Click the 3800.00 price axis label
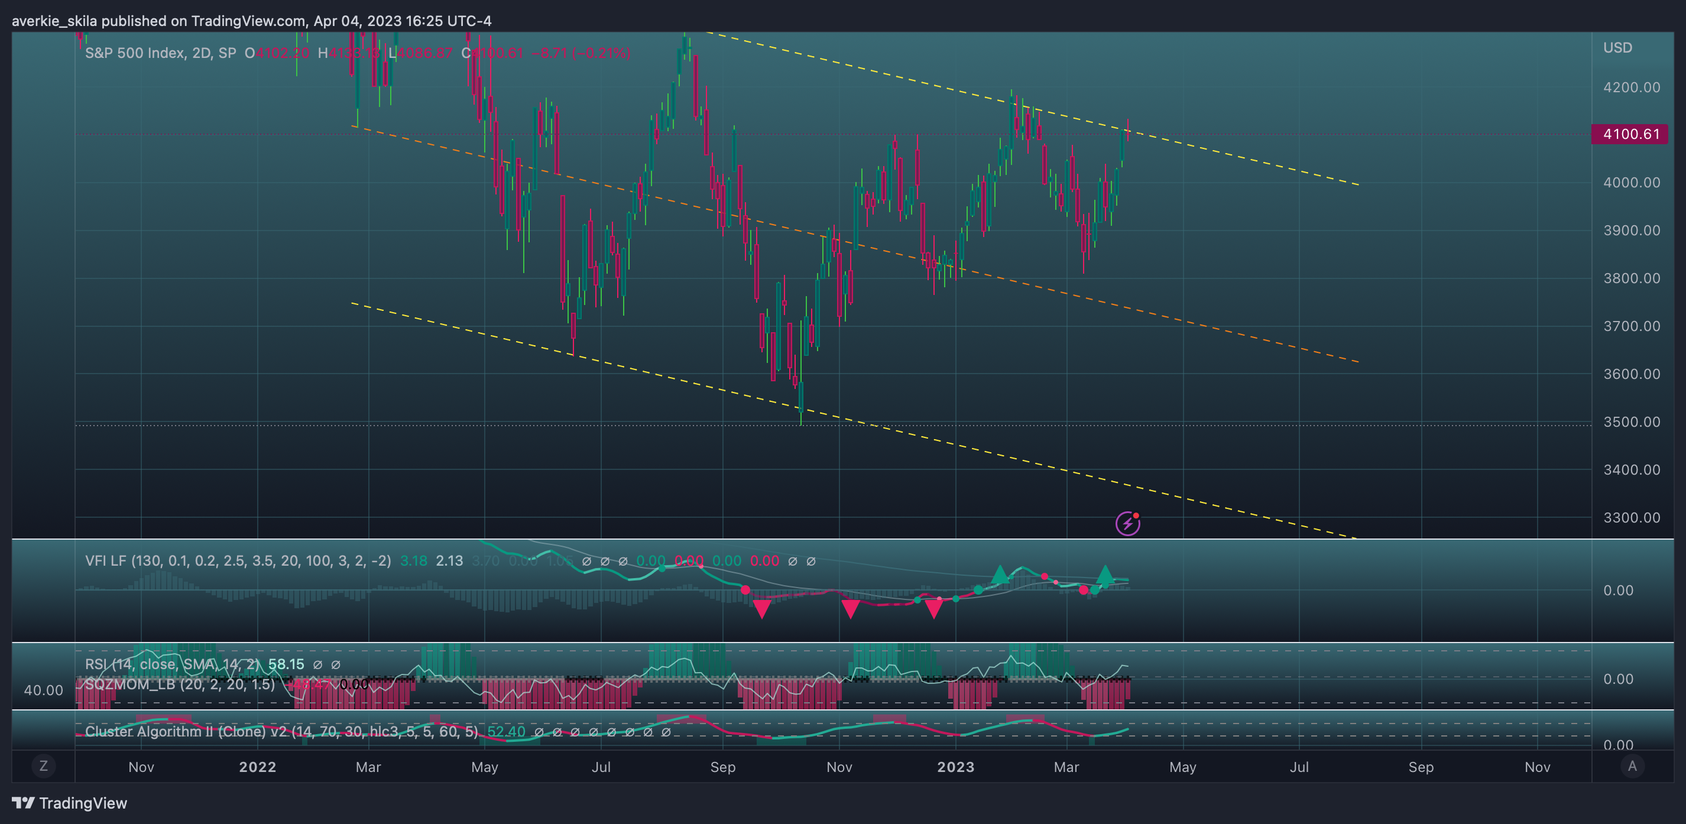 click(1631, 278)
